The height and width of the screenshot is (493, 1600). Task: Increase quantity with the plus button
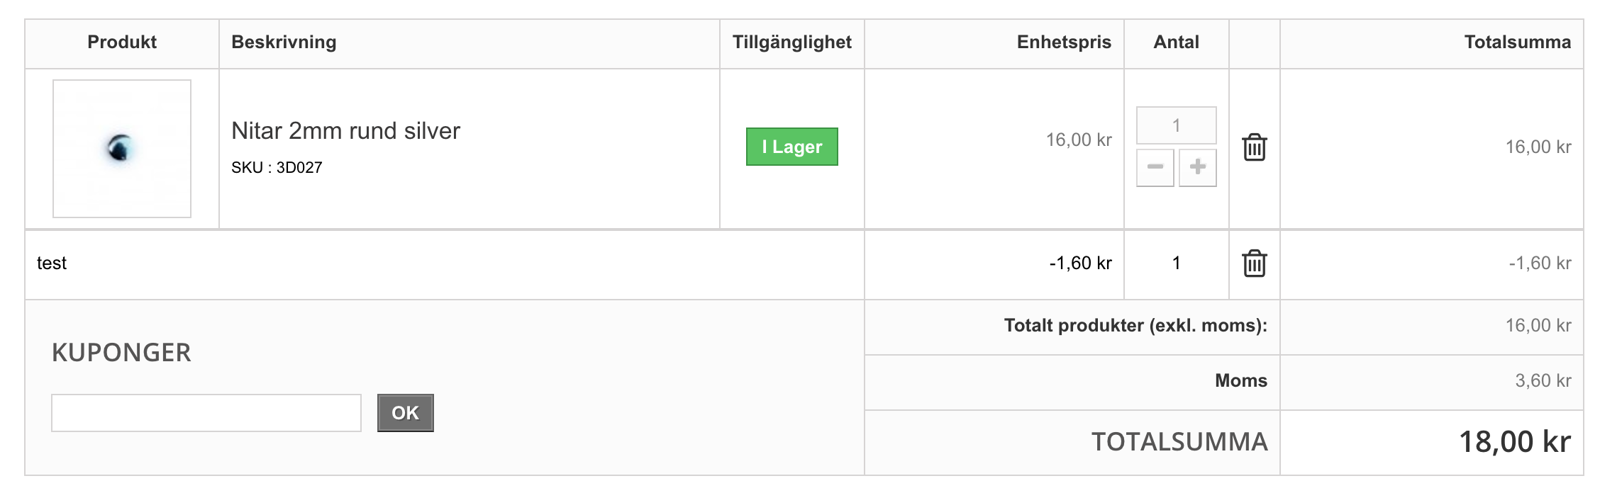coord(1198,168)
